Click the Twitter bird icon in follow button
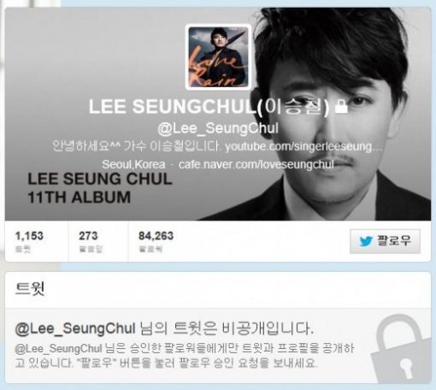 pos(366,241)
